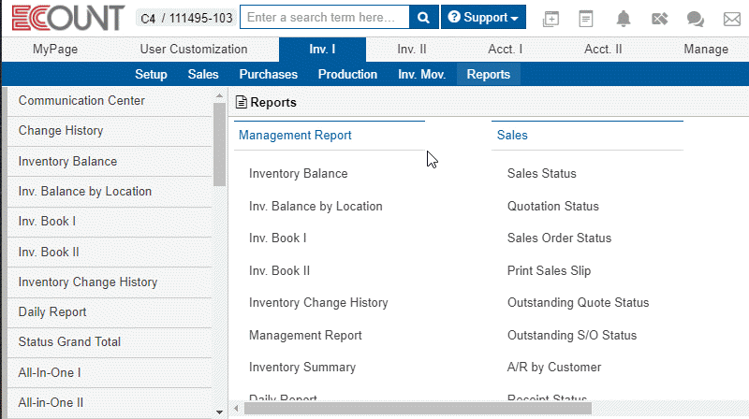Open the Reports submenu
The width and height of the screenshot is (749, 419).
(488, 75)
